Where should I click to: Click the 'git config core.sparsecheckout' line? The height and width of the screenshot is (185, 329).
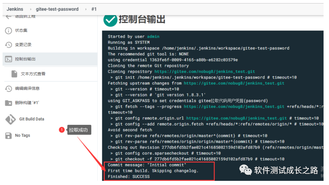point(166,153)
